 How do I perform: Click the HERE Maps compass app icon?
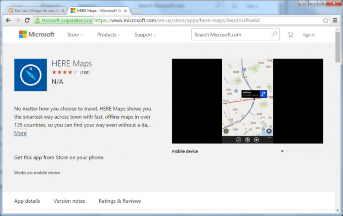(30, 75)
